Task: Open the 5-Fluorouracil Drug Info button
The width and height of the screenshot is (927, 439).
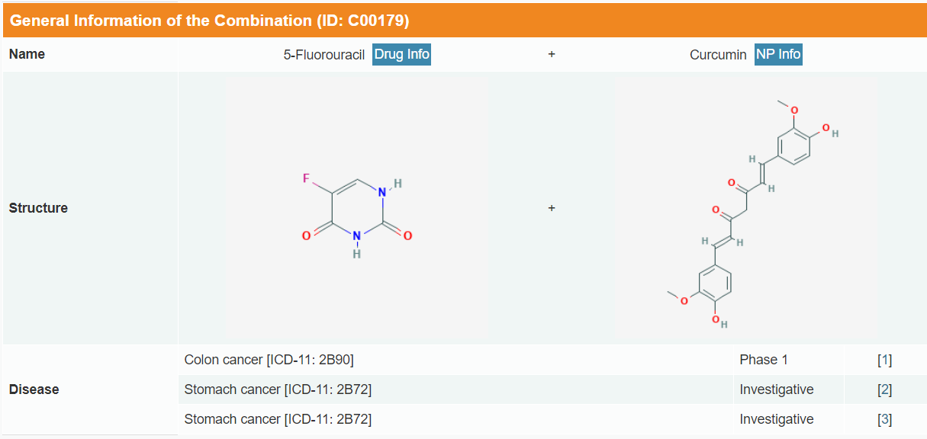Action: [401, 55]
